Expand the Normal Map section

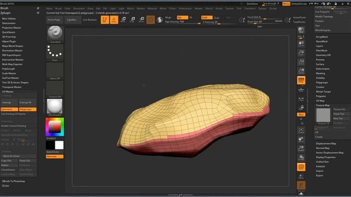[x=322, y=148]
